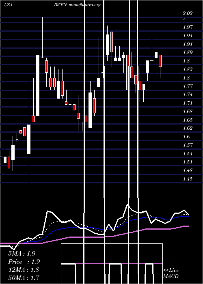Click the 1.54 price axis label

click(x=188, y=153)
